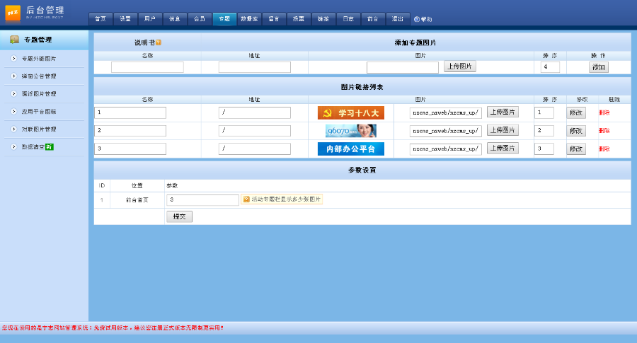This screenshot has width=637, height=343.
Task: Click the arrow bullet before 应用平台图标
Action: (13, 111)
